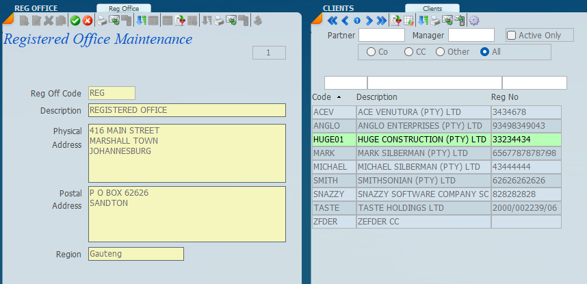Click the printer icon in Clients toolbar
Image resolution: width=587 pixels, height=284 pixels.
pos(434,21)
